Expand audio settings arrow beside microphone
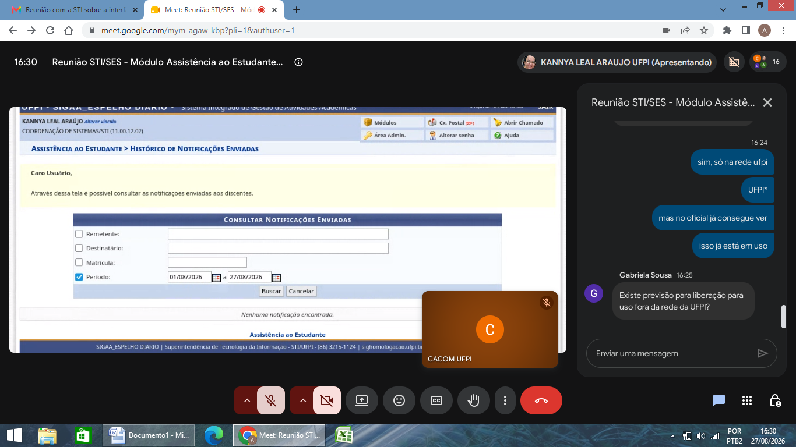This screenshot has height=447, width=796. (x=246, y=400)
